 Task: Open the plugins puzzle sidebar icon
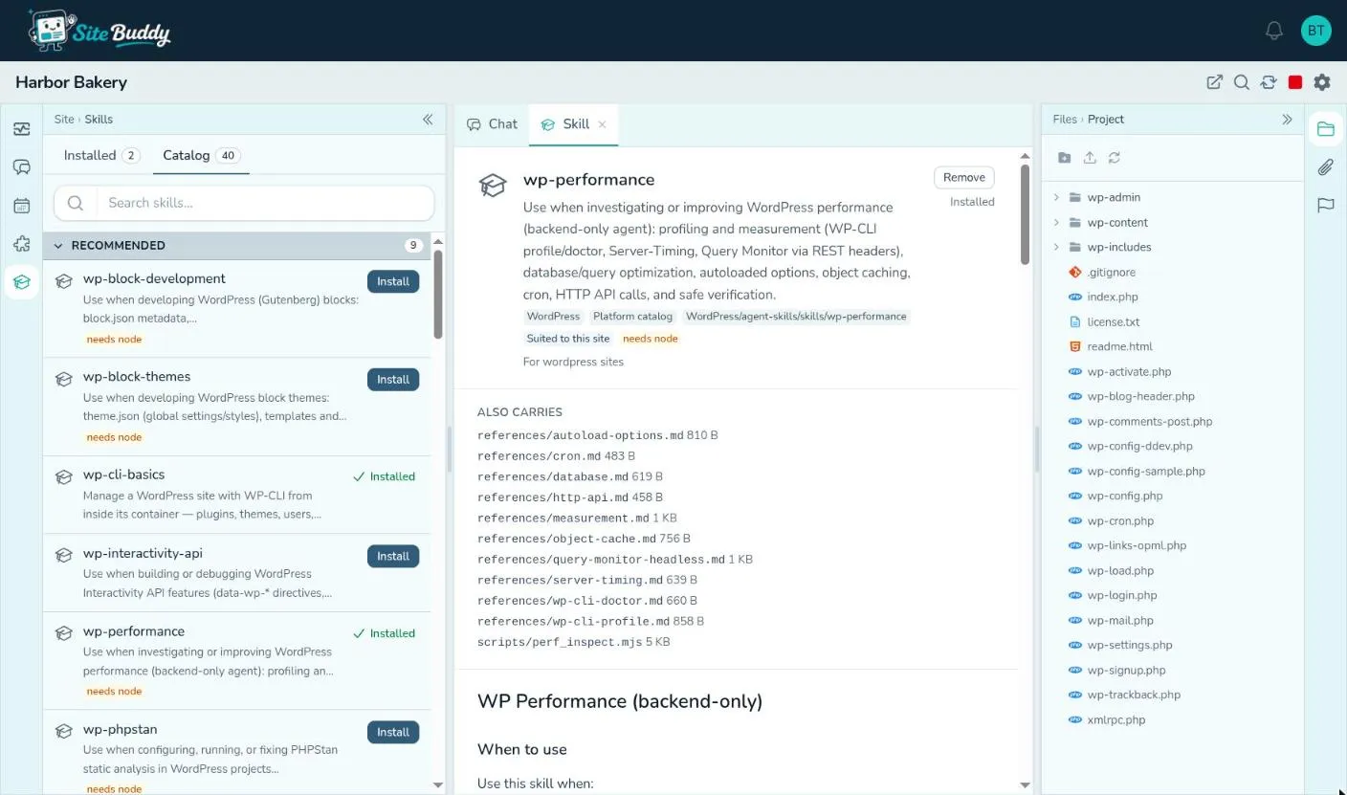pos(21,244)
